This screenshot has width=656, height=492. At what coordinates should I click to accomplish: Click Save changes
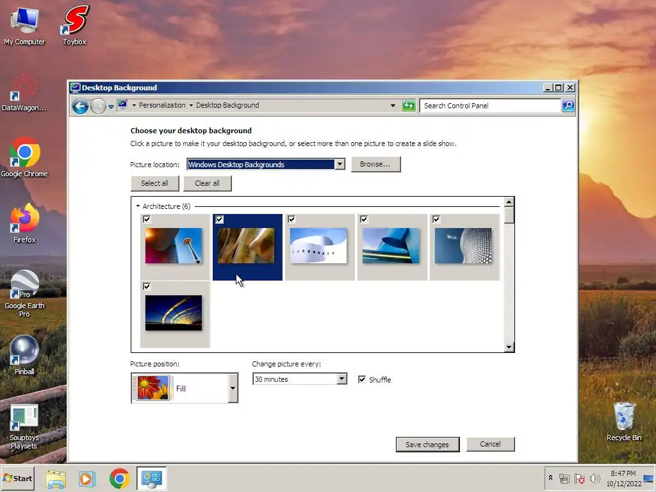pyautogui.click(x=427, y=445)
